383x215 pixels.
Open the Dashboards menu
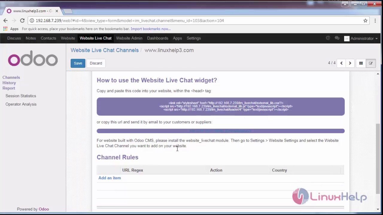[x=158, y=38]
